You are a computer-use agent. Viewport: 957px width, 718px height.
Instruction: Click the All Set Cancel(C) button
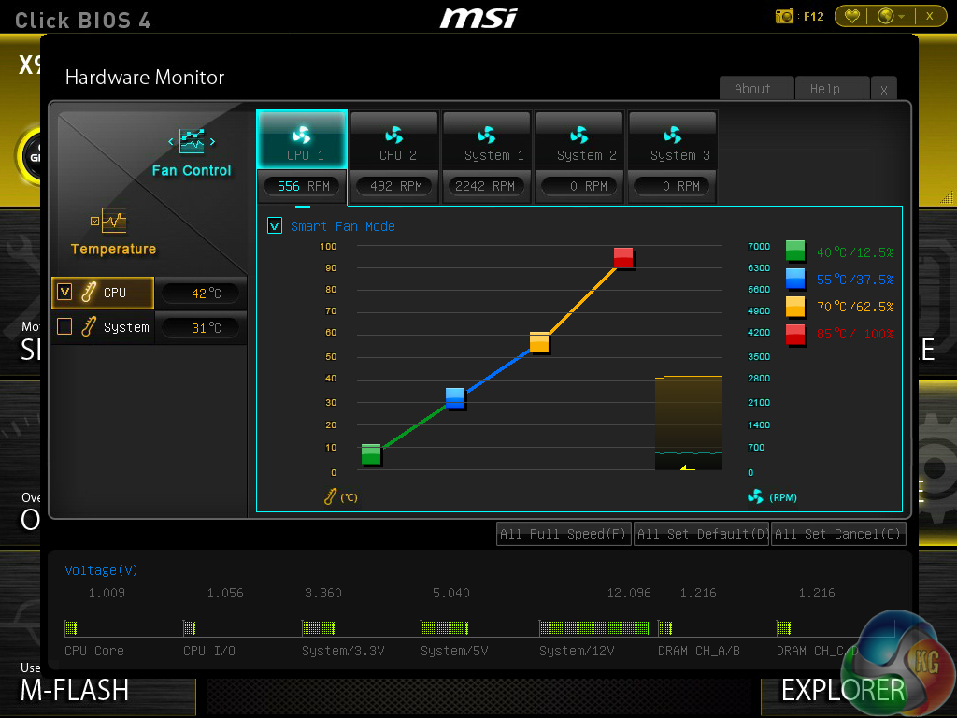tap(838, 534)
